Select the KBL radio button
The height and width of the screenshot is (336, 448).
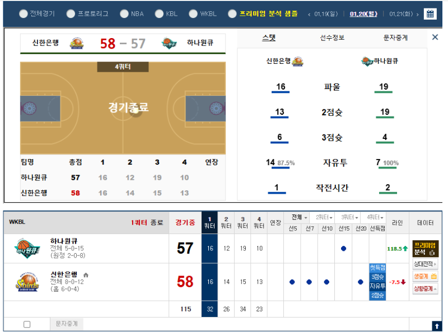pos(159,13)
